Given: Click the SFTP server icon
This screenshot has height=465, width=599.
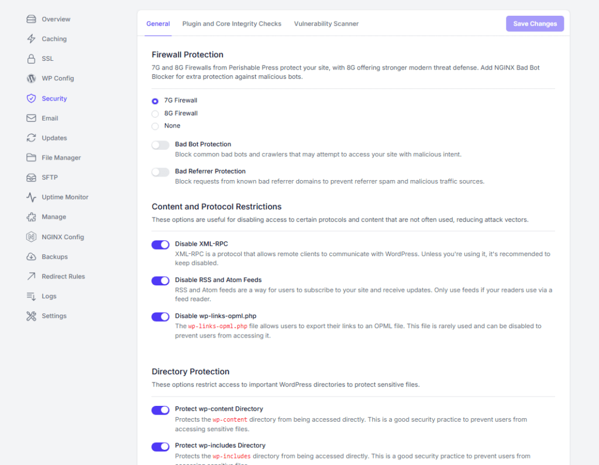Looking at the screenshot, I should coord(31,177).
